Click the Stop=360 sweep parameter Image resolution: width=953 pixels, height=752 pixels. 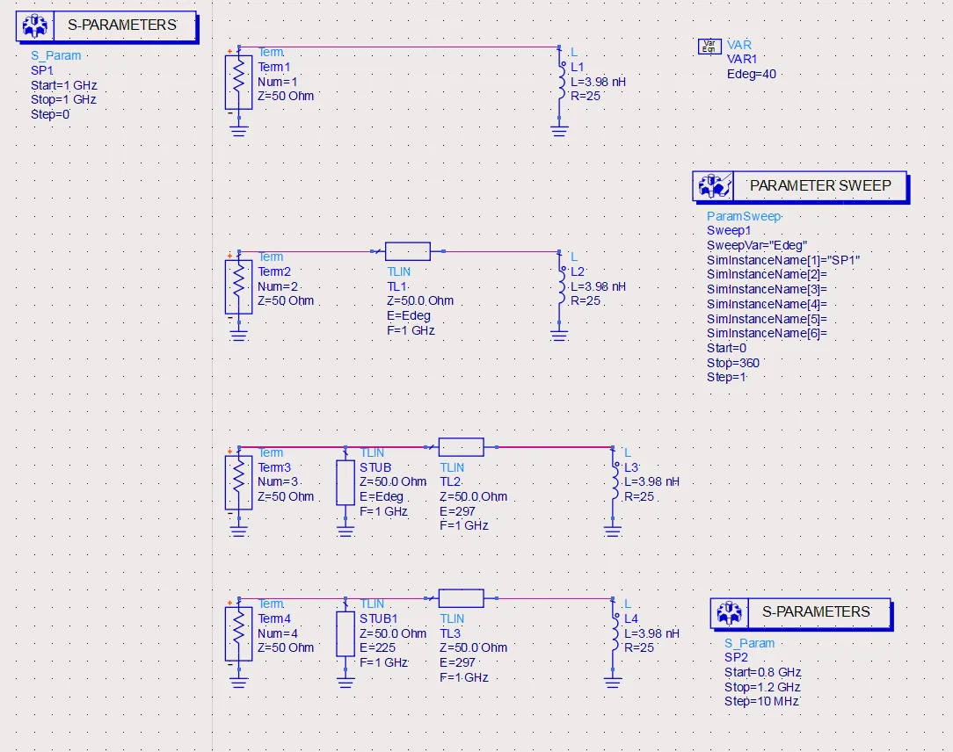tap(733, 363)
